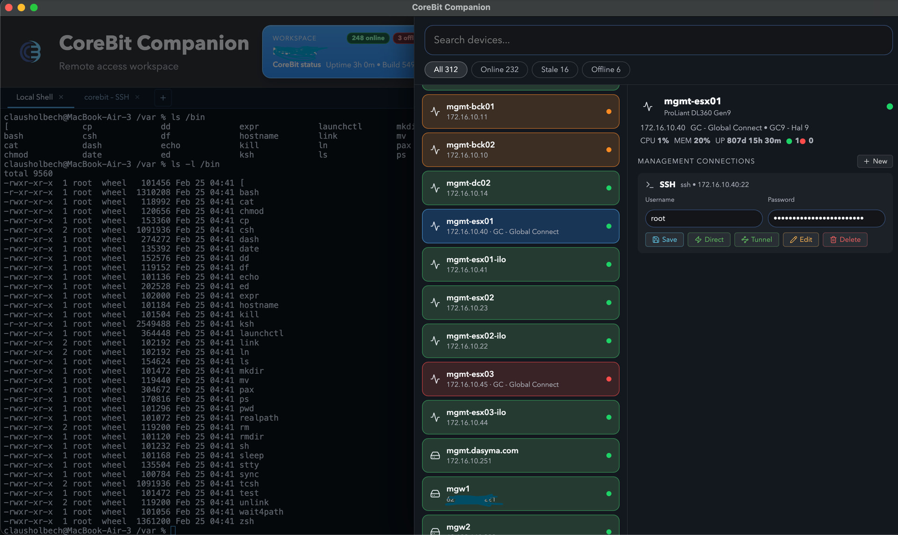Click activity icon on mgmt-dc02 card
The width and height of the screenshot is (898, 535).
pyautogui.click(x=435, y=188)
